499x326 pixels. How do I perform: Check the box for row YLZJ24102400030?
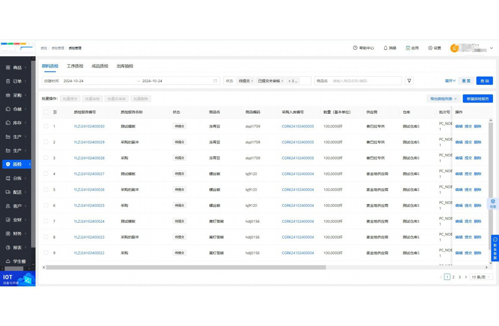coord(46,126)
